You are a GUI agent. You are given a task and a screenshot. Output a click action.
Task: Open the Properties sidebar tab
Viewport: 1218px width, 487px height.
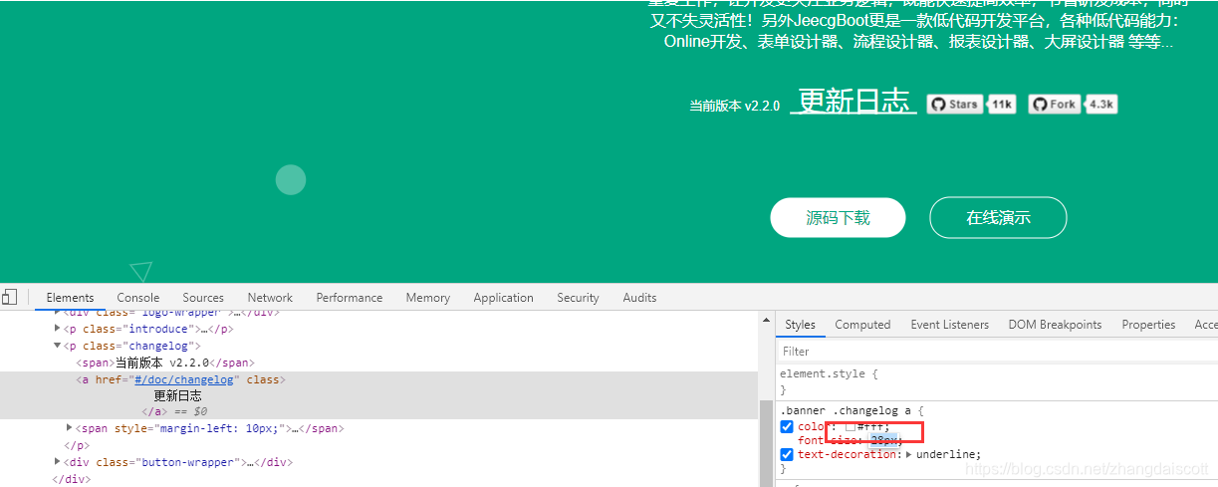1148,325
